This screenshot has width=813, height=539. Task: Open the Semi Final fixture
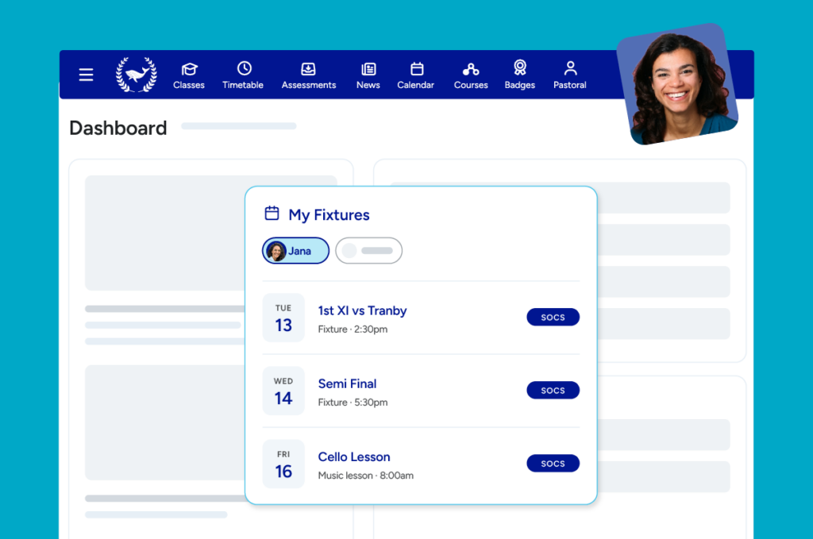click(348, 383)
